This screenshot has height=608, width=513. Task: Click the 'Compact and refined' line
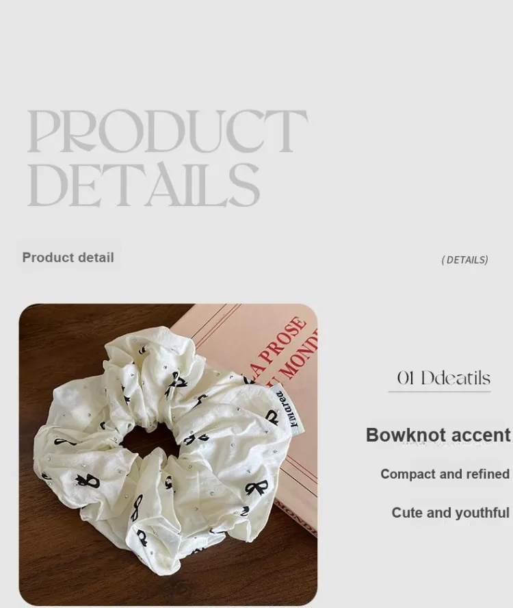pos(445,474)
